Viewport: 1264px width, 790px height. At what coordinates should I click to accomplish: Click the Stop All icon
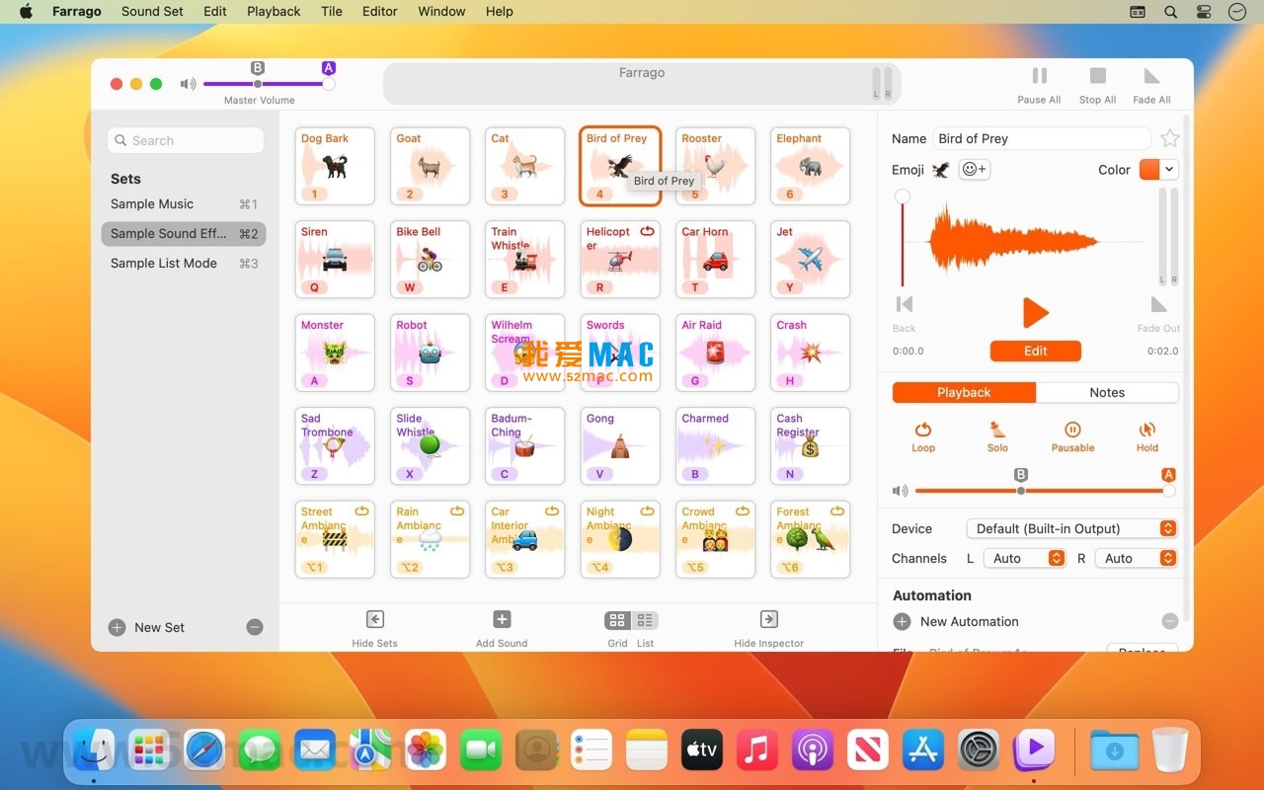coord(1097,76)
